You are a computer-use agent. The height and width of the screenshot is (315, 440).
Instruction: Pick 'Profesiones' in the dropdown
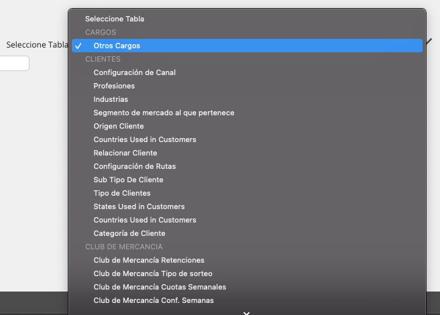click(247, 86)
